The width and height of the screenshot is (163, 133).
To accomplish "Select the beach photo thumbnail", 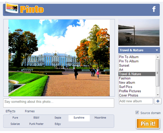I will [x=139, y=32].
